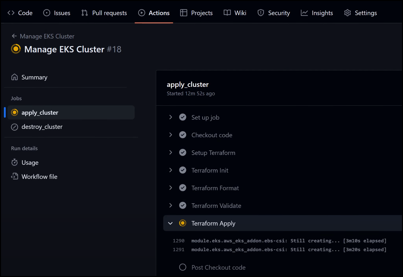
Task: Select the Actions tab
Action: click(x=154, y=13)
